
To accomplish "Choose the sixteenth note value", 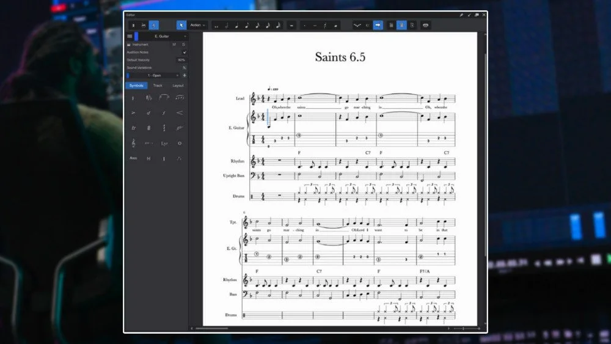I will click(257, 26).
